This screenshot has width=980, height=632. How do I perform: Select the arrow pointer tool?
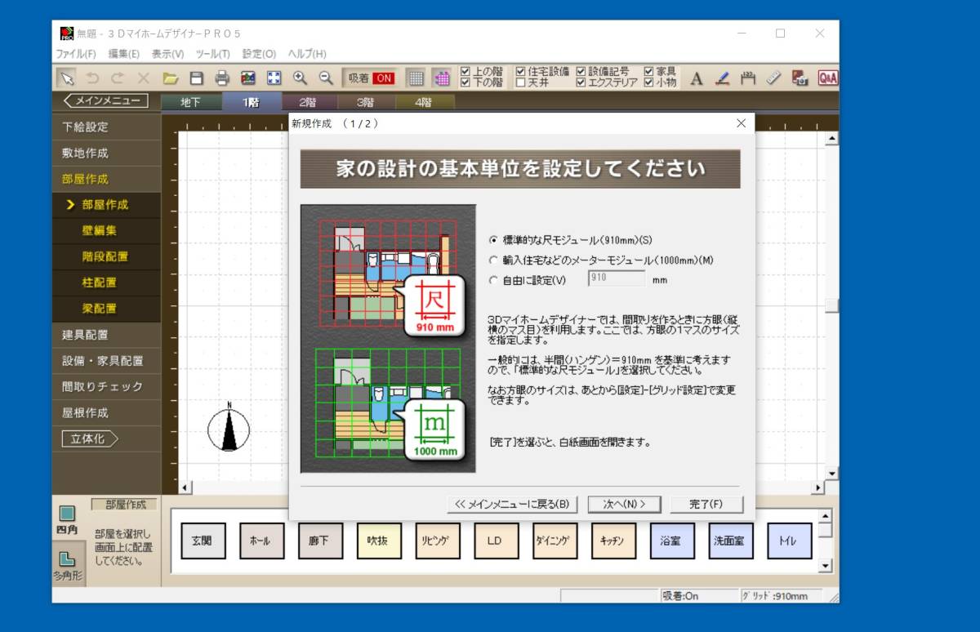tap(68, 78)
